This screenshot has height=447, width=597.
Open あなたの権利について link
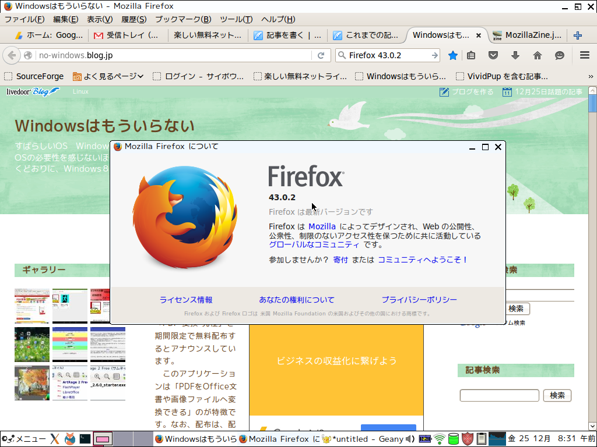[x=297, y=300]
